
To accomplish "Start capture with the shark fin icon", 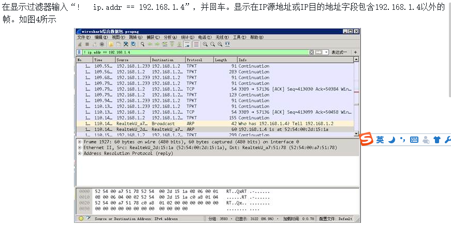I will 80,44.
